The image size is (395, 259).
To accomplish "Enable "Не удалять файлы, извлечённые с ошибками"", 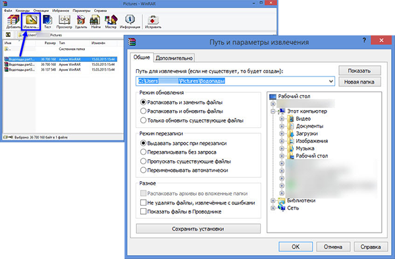I will click(143, 202).
